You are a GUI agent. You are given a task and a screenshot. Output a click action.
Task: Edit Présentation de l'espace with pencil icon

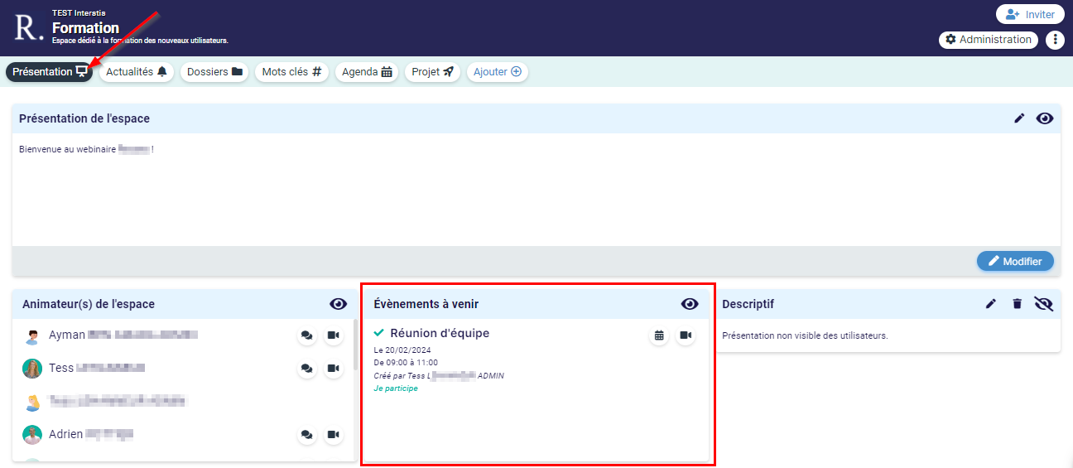1019,118
